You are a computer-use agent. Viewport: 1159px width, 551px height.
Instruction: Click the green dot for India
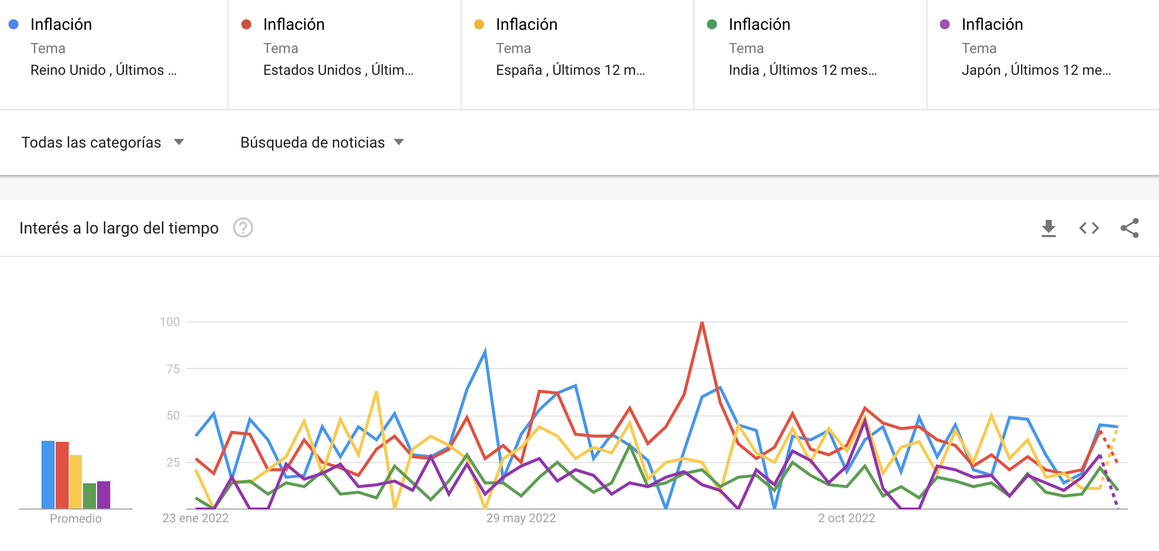click(x=711, y=24)
